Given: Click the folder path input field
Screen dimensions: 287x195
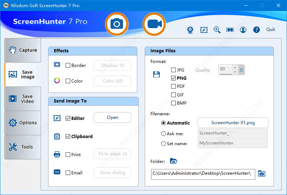Looking at the screenshot, I should (203, 174).
